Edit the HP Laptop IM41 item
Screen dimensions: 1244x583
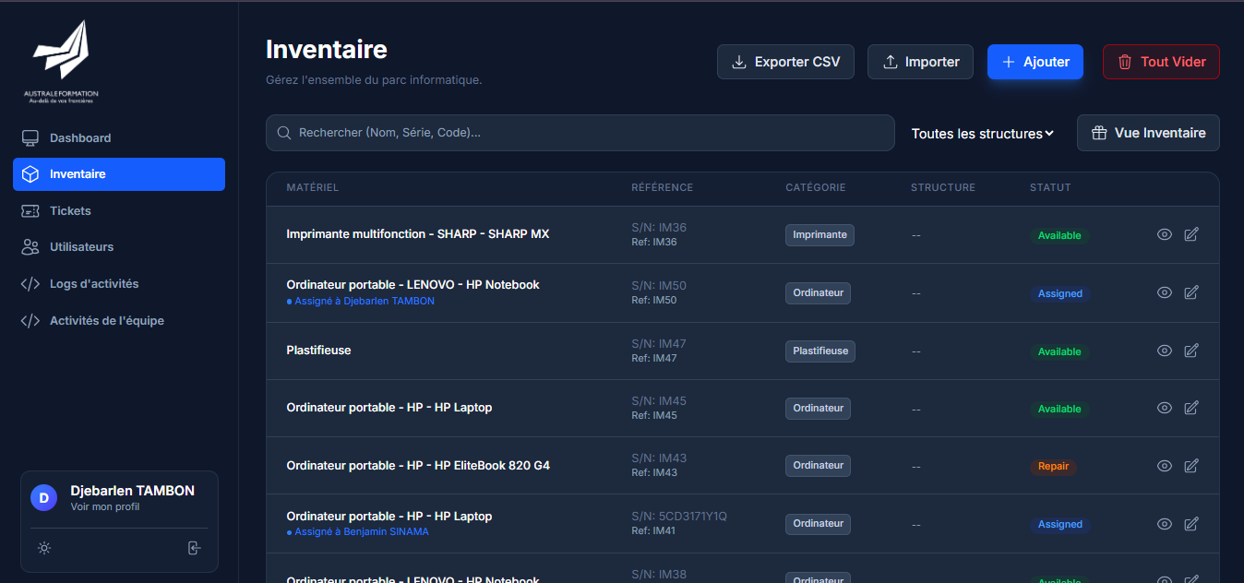pos(1191,524)
